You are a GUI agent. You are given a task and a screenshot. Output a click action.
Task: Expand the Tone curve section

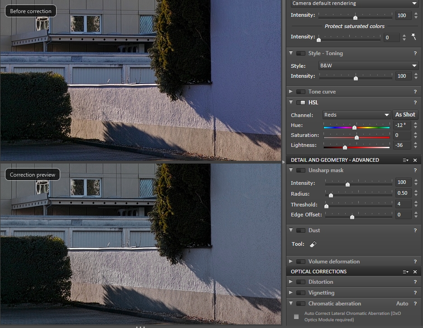coord(290,92)
